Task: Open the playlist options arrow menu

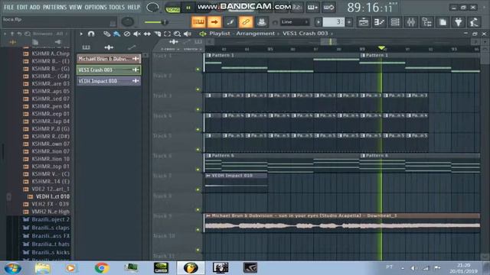Action: pos(81,34)
